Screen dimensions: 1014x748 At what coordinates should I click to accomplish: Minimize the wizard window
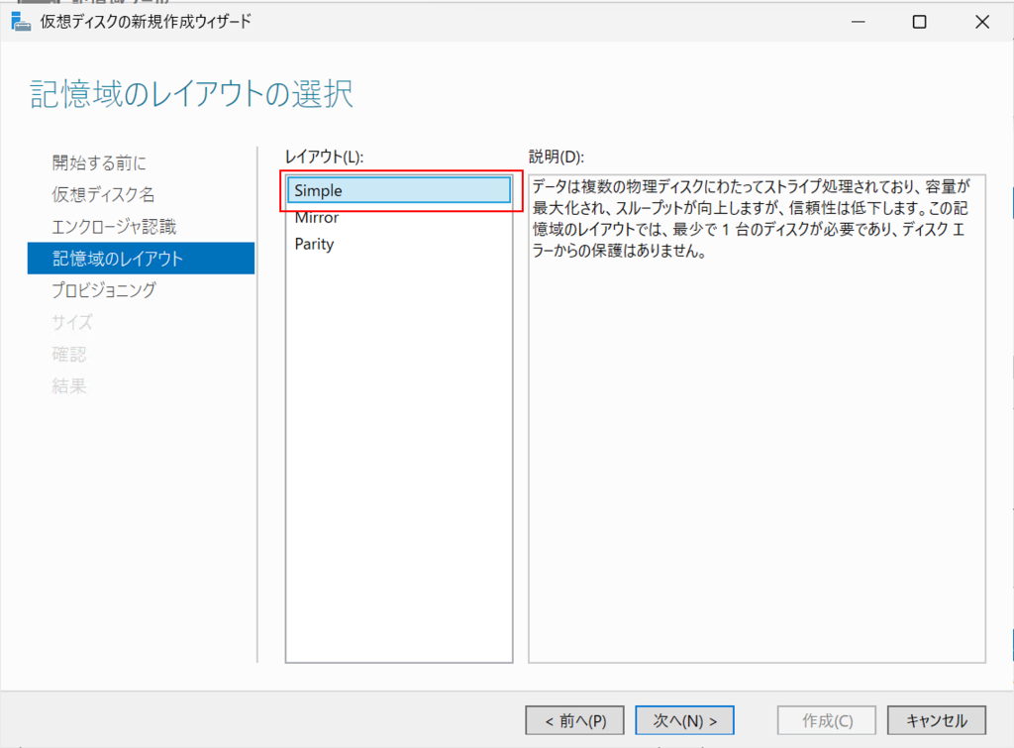(x=859, y=22)
